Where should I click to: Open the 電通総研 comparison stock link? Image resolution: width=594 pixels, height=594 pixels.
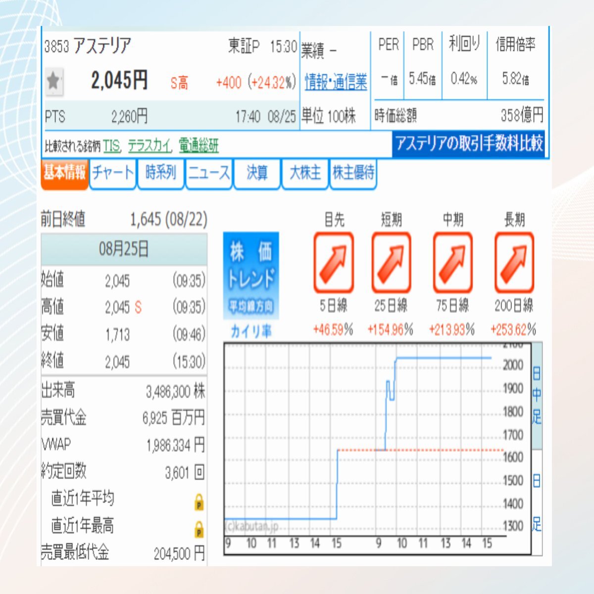click(198, 145)
